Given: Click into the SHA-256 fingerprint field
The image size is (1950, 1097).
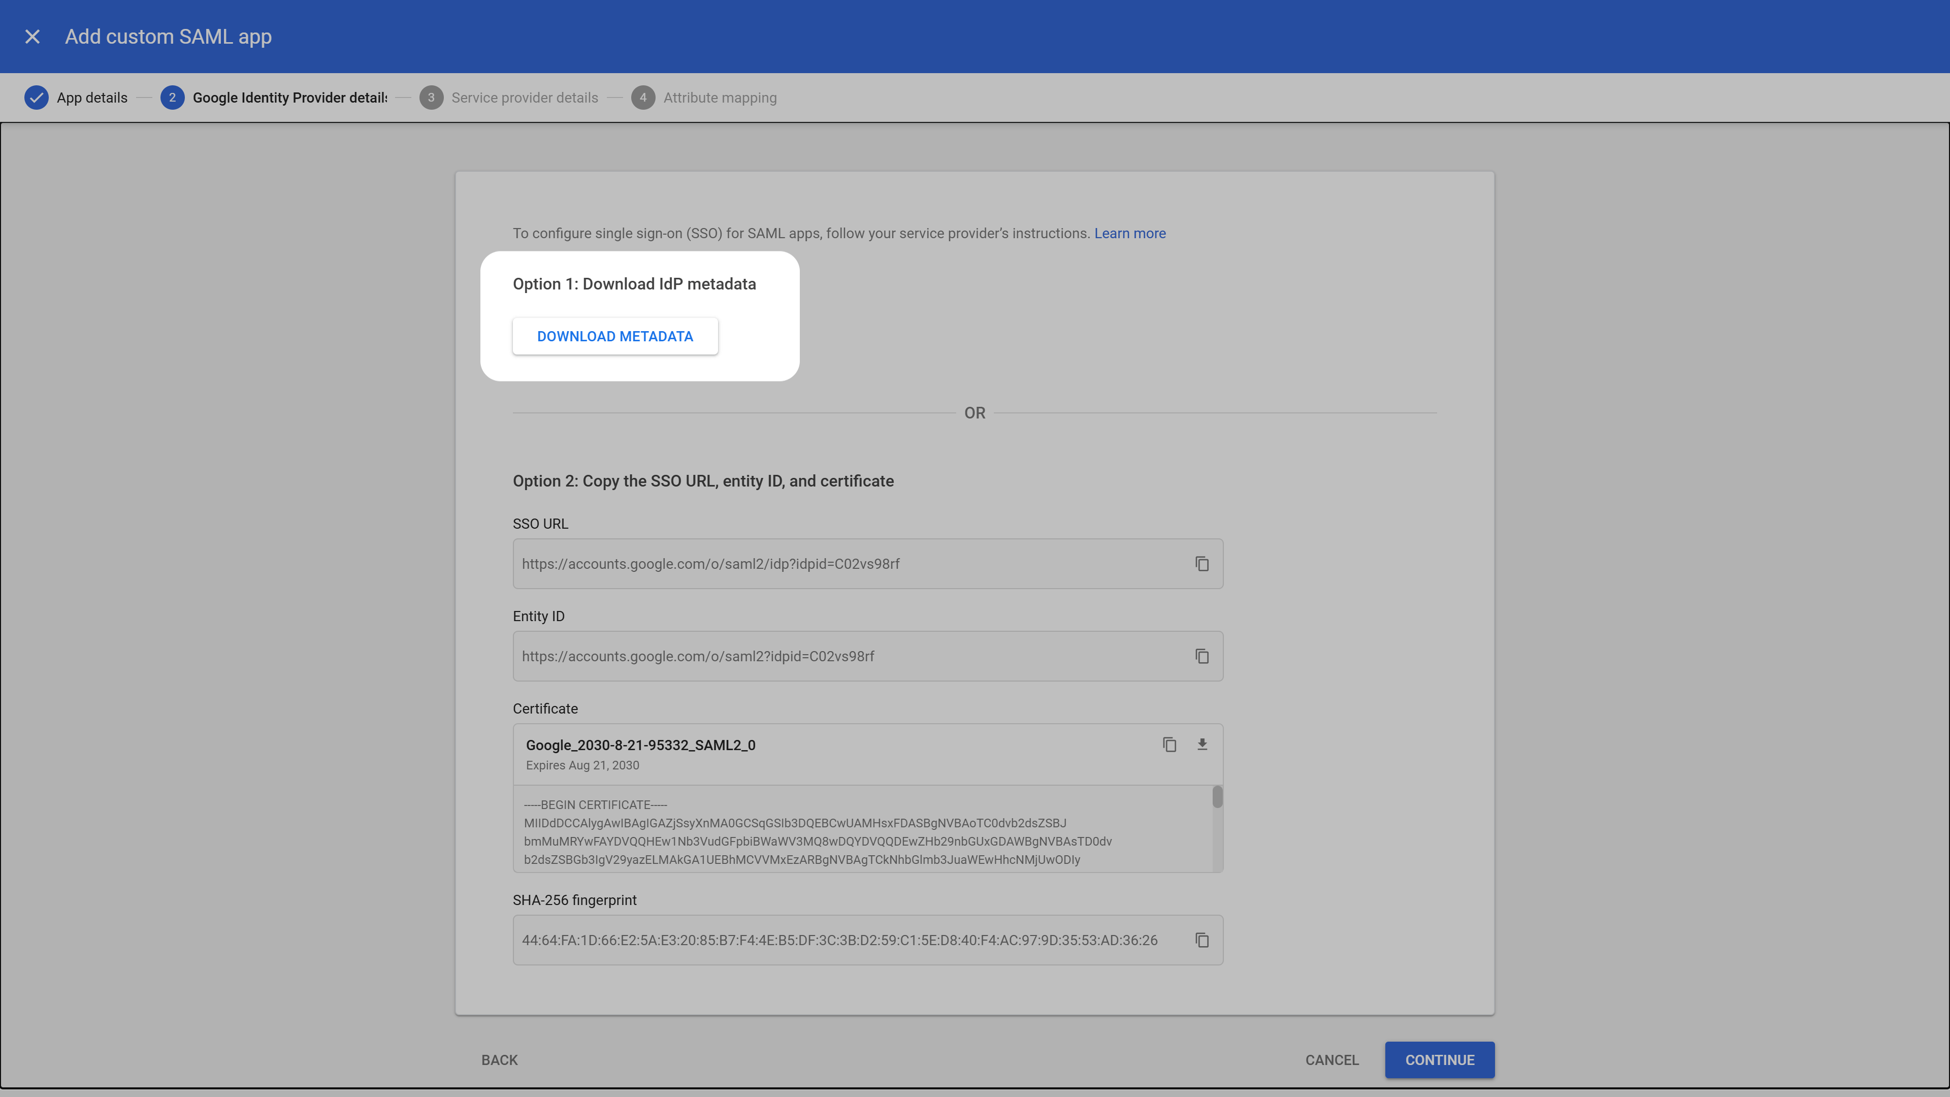Looking at the screenshot, I should [867, 940].
